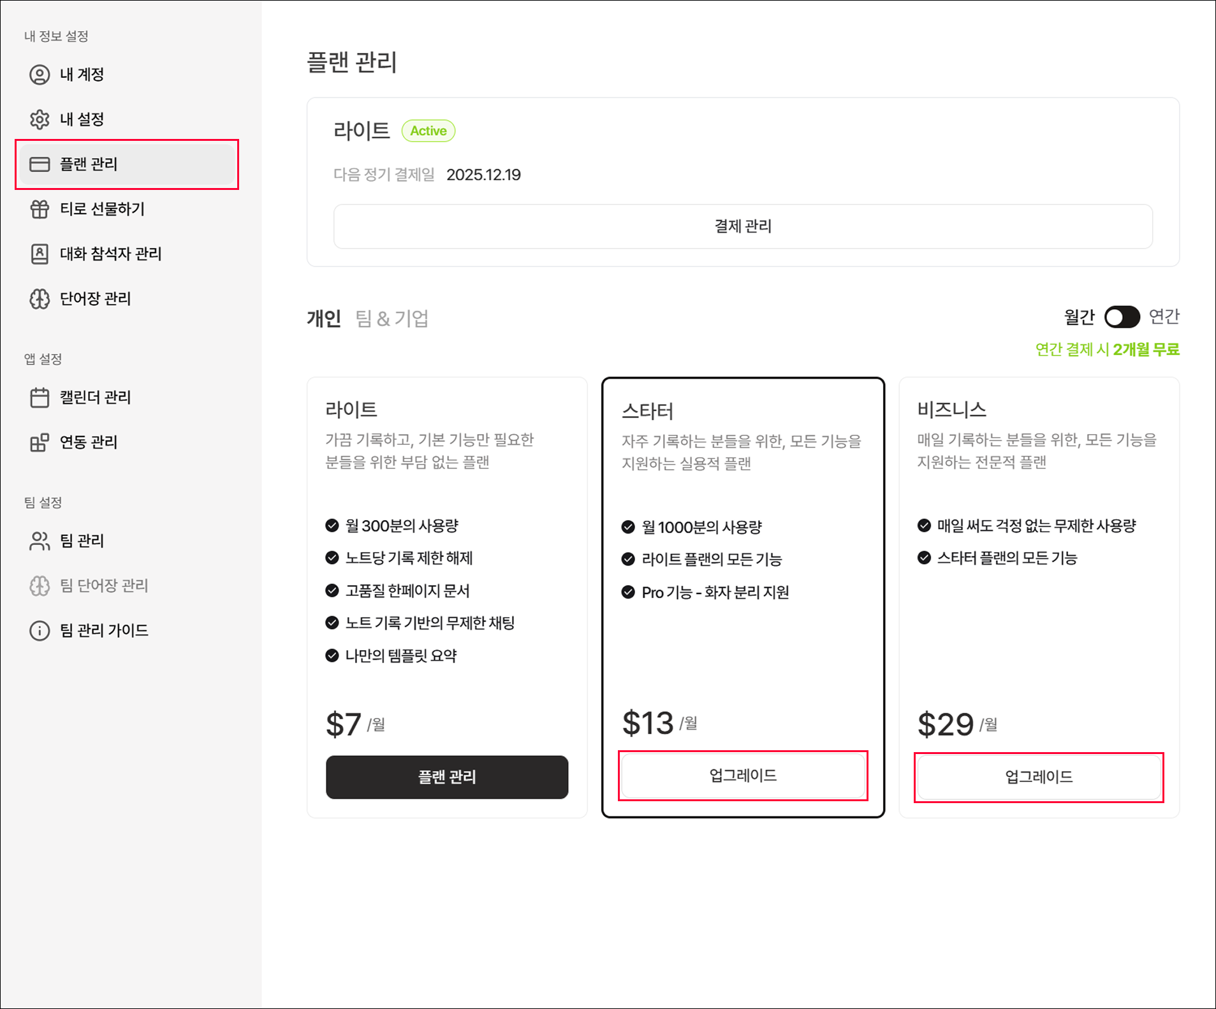Image resolution: width=1216 pixels, height=1009 pixels.
Task: Click the gear icon for My Settings
Action: click(x=40, y=119)
